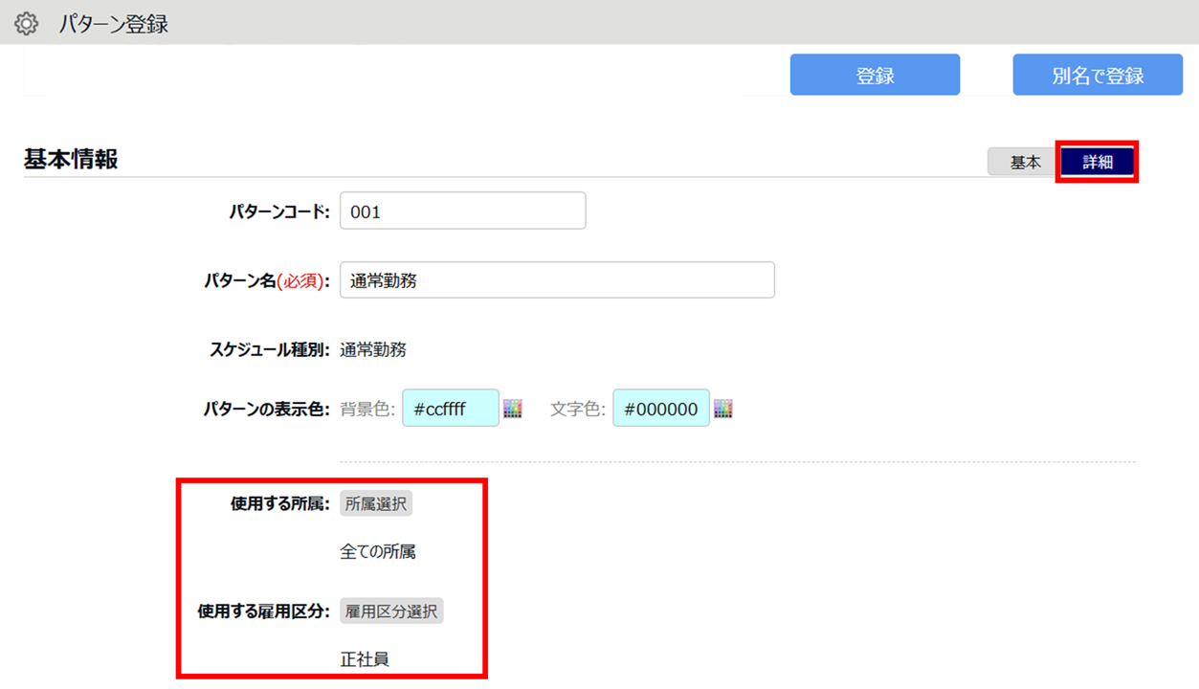1199x689 pixels.
Task: Click the スケジュール種別 value 通常勤務
Action: (373, 349)
